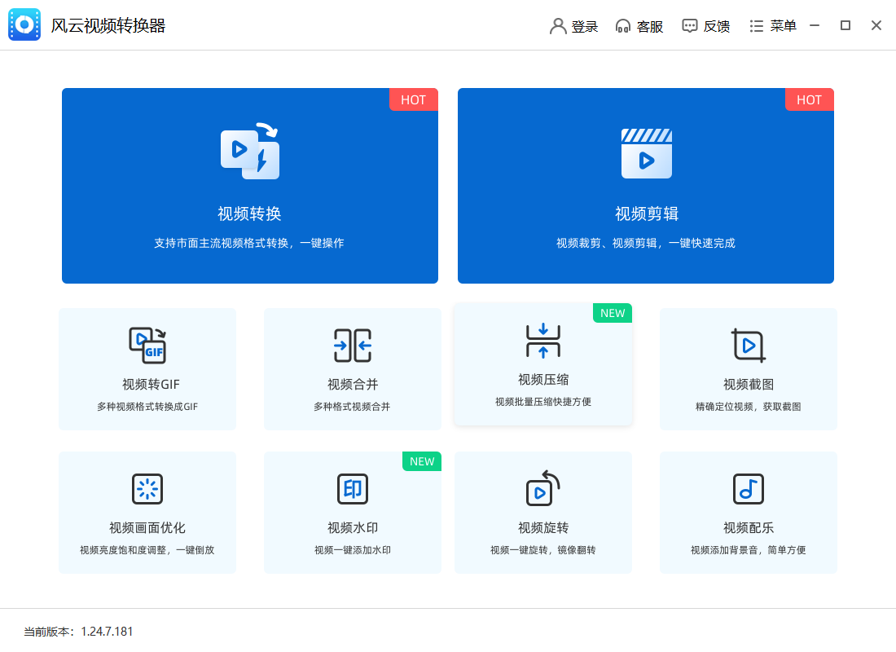Open the 视频画面优化 picture enhancement tool
This screenshot has width=896, height=652.
coord(147,512)
